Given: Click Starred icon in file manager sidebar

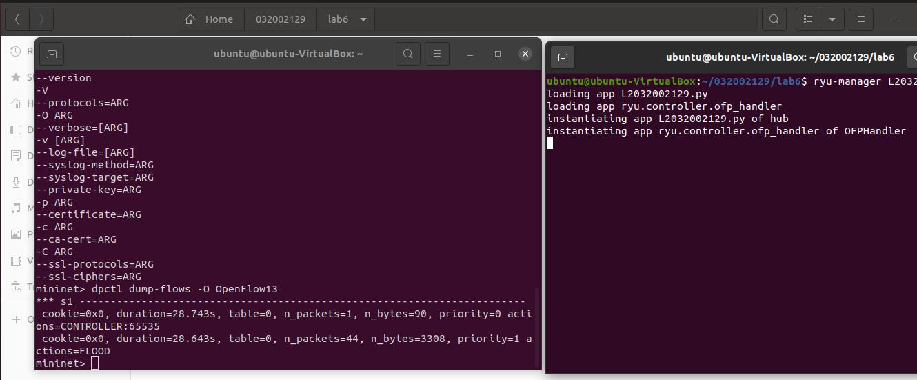Looking at the screenshot, I should 16,77.
